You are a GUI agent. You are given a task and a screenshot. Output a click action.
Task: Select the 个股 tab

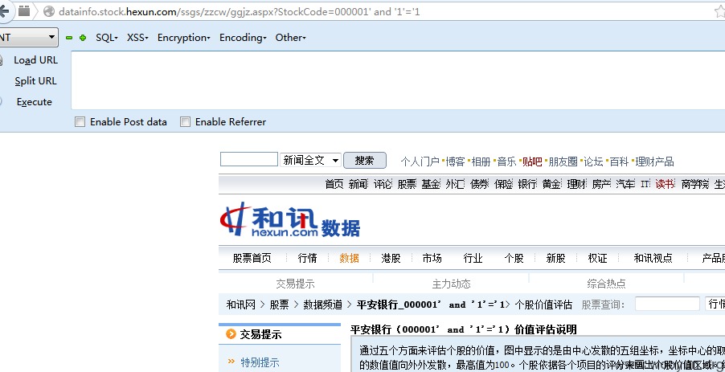pos(514,258)
